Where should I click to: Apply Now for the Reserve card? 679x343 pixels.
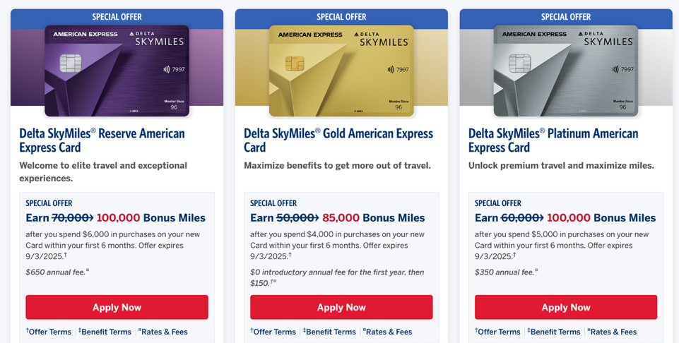pos(117,307)
